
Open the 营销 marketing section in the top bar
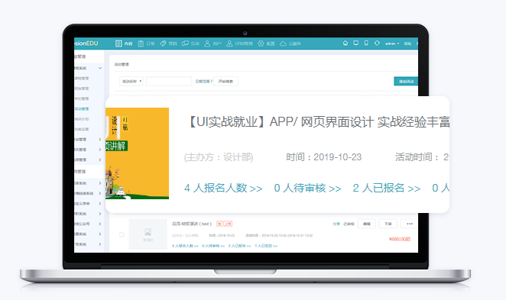tap(168, 44)
